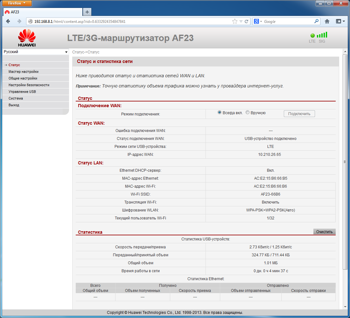
Task: Click the Google search engine icon
Action: [256, 21]
